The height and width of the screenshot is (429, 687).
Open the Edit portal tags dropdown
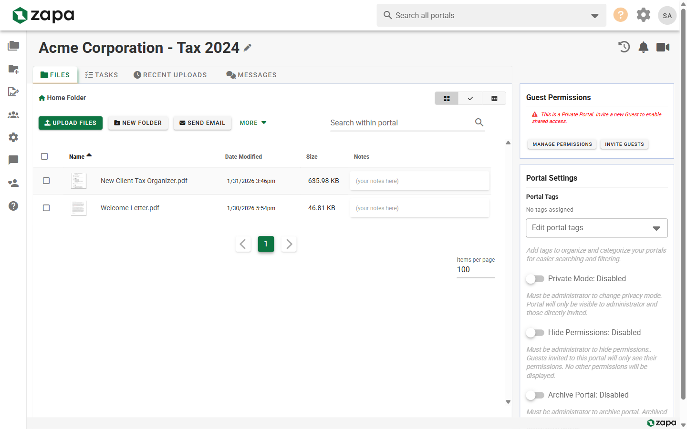point(596,228)
